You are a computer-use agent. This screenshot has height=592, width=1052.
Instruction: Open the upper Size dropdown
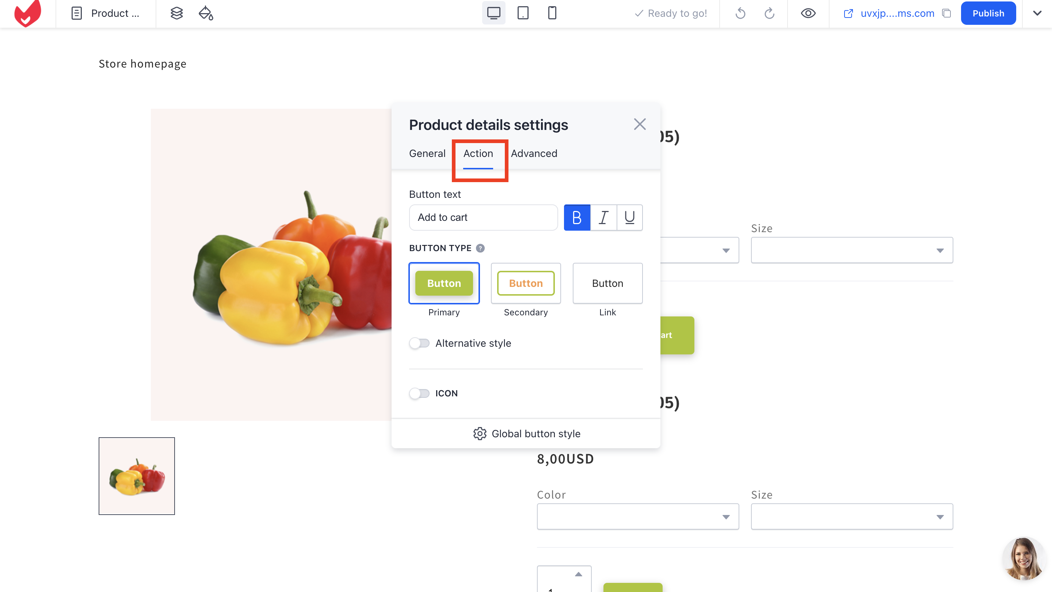coord(851,250)
